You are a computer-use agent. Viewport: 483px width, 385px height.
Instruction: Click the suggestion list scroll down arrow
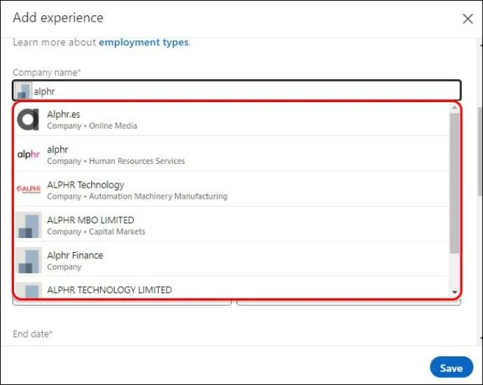point(454,292)
